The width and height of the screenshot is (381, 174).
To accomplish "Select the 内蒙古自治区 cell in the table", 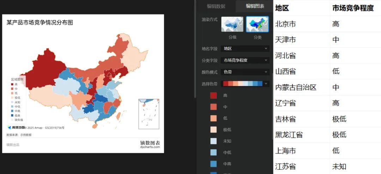I will pos(302,87).
